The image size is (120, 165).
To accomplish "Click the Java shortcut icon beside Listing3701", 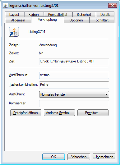I will pos(14,32).
